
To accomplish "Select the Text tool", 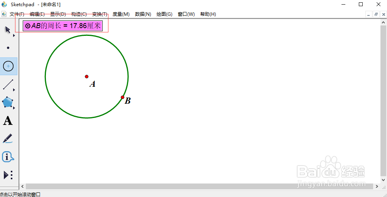I will coord(8,121).
